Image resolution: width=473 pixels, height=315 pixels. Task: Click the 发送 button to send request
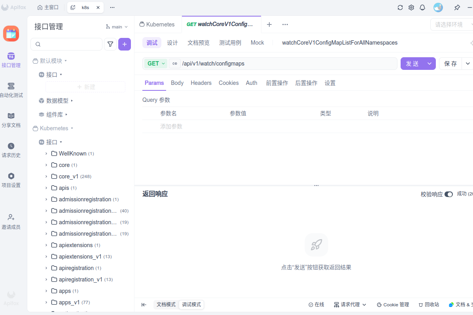tap(413, 63)
